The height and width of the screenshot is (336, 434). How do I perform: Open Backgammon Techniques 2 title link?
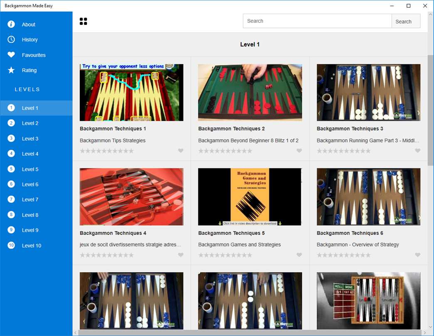(232, 129)
